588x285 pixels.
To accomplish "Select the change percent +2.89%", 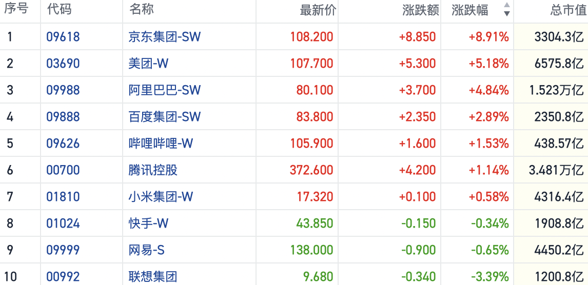I will tap(489, 117).
